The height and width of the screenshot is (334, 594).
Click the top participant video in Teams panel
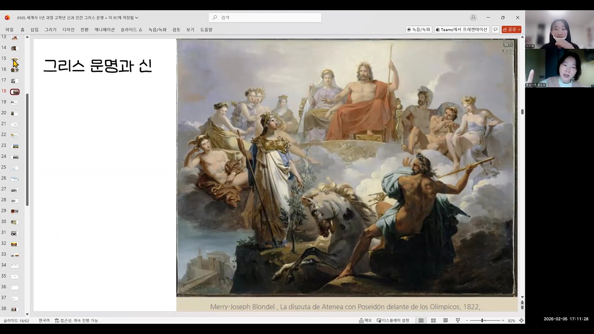point(559,29)
